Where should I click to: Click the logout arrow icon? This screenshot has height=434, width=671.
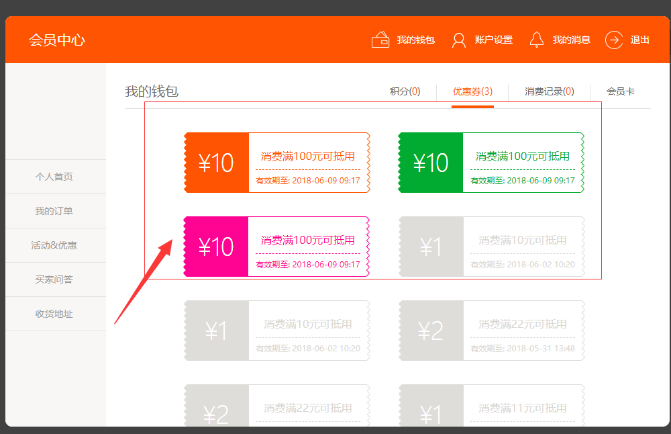(614, 40)
